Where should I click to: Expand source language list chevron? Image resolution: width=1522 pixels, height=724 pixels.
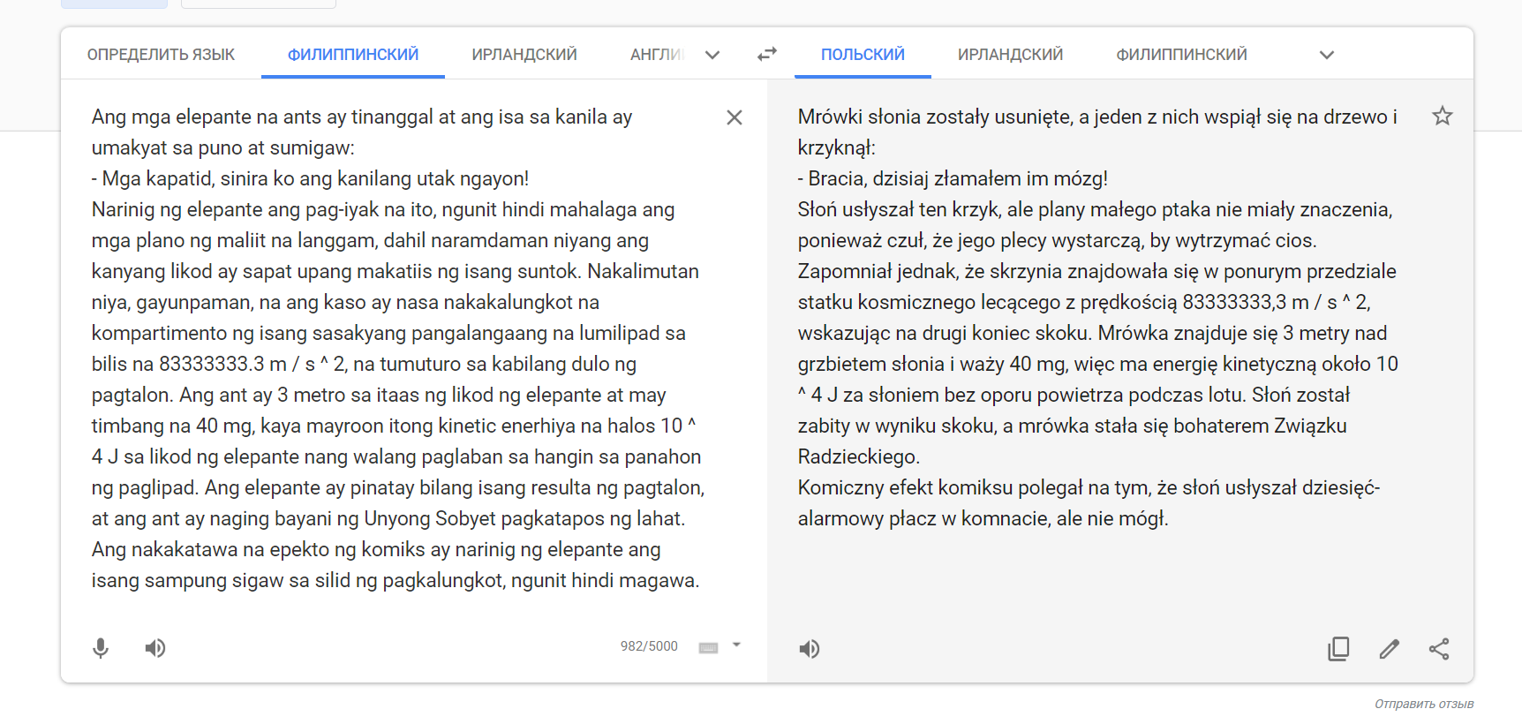click(x=712, y=55)
